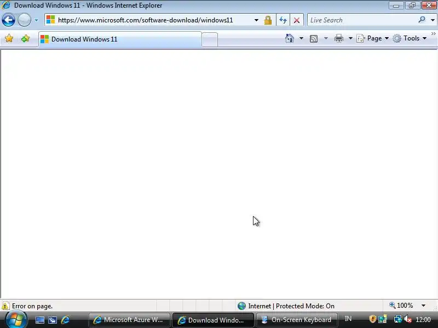Image resolution: width=438 pixels, height=328 pixels.
Task: Refresh the page with the Refresh button
Action: (x=283, y=20)
